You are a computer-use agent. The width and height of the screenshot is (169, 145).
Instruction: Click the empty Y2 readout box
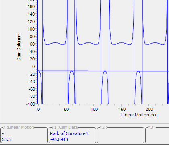coord(121,135)
